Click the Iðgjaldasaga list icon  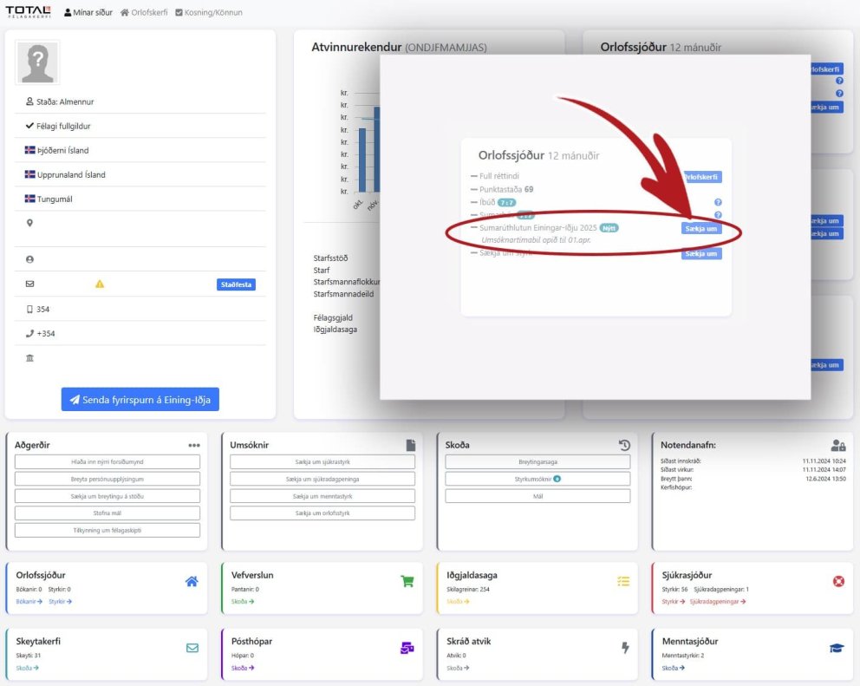pyautogui.click(x=622, y=581)
